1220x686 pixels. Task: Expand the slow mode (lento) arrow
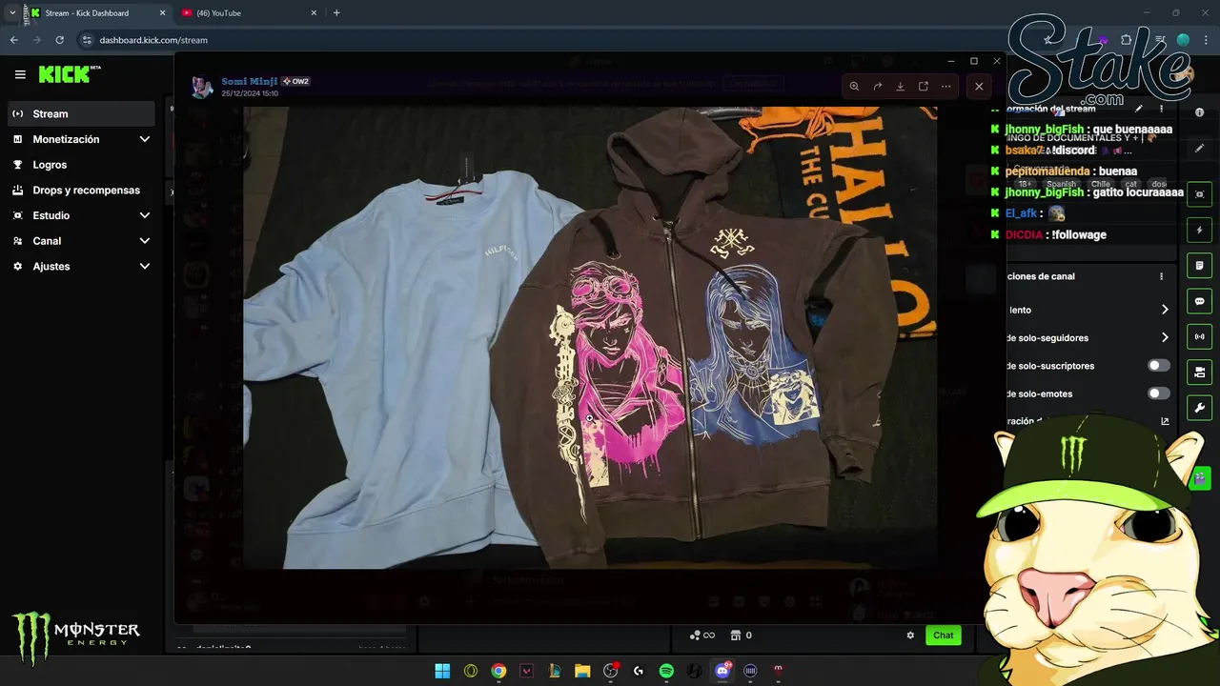[1165, 310]
